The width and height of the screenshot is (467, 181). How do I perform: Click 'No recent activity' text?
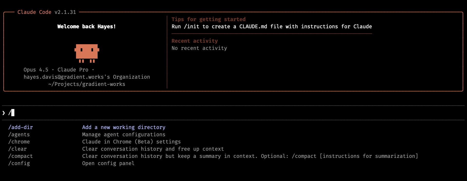[199, 48]
